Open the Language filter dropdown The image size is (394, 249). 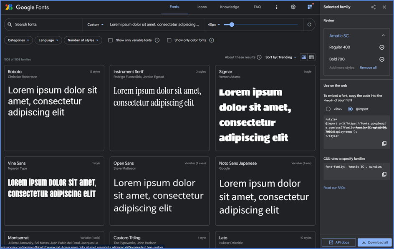[x=48, y=40]
